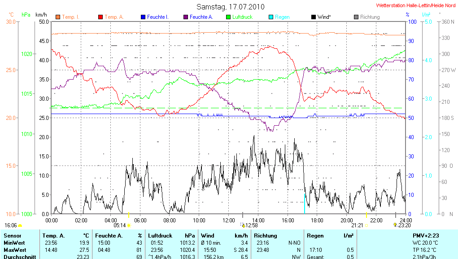Click the cyan Regen legend square
The height and width of the screenshot is (259, 458).
[x=271, y=17]
